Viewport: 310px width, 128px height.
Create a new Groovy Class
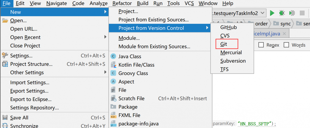click(133, 73)
